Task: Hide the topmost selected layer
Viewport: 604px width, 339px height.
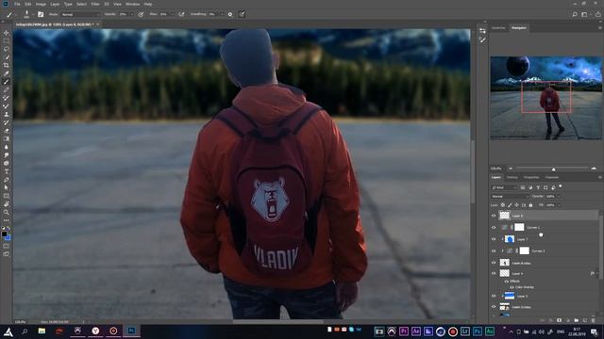Action: coord(494,216)
